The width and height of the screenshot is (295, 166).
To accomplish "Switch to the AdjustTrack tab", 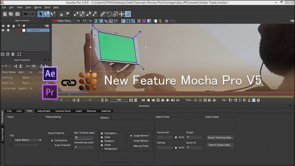I will tap(44, 111).
